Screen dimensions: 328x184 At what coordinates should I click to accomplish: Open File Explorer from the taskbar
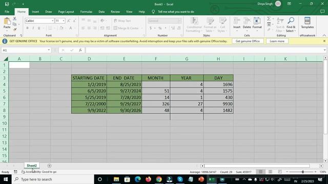pyautogui.click(x=116, y=179)
